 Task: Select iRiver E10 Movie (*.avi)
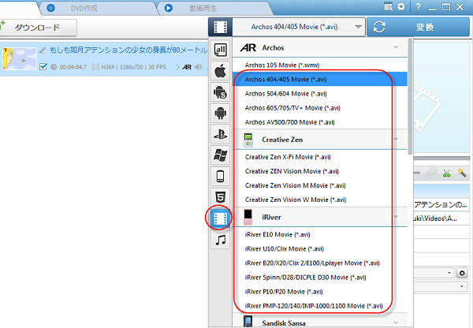pyautogui.click(x=320, y=234)
